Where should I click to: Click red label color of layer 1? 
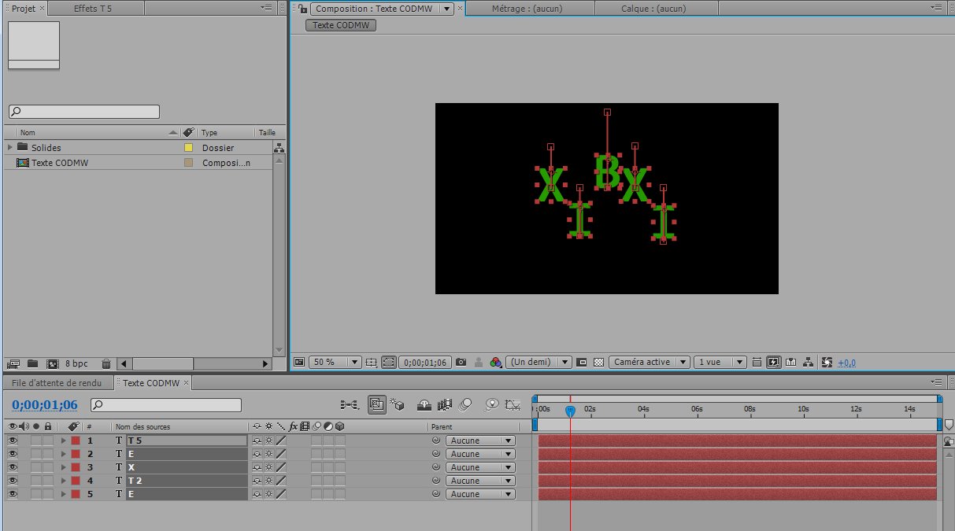[x=76, y=441]
